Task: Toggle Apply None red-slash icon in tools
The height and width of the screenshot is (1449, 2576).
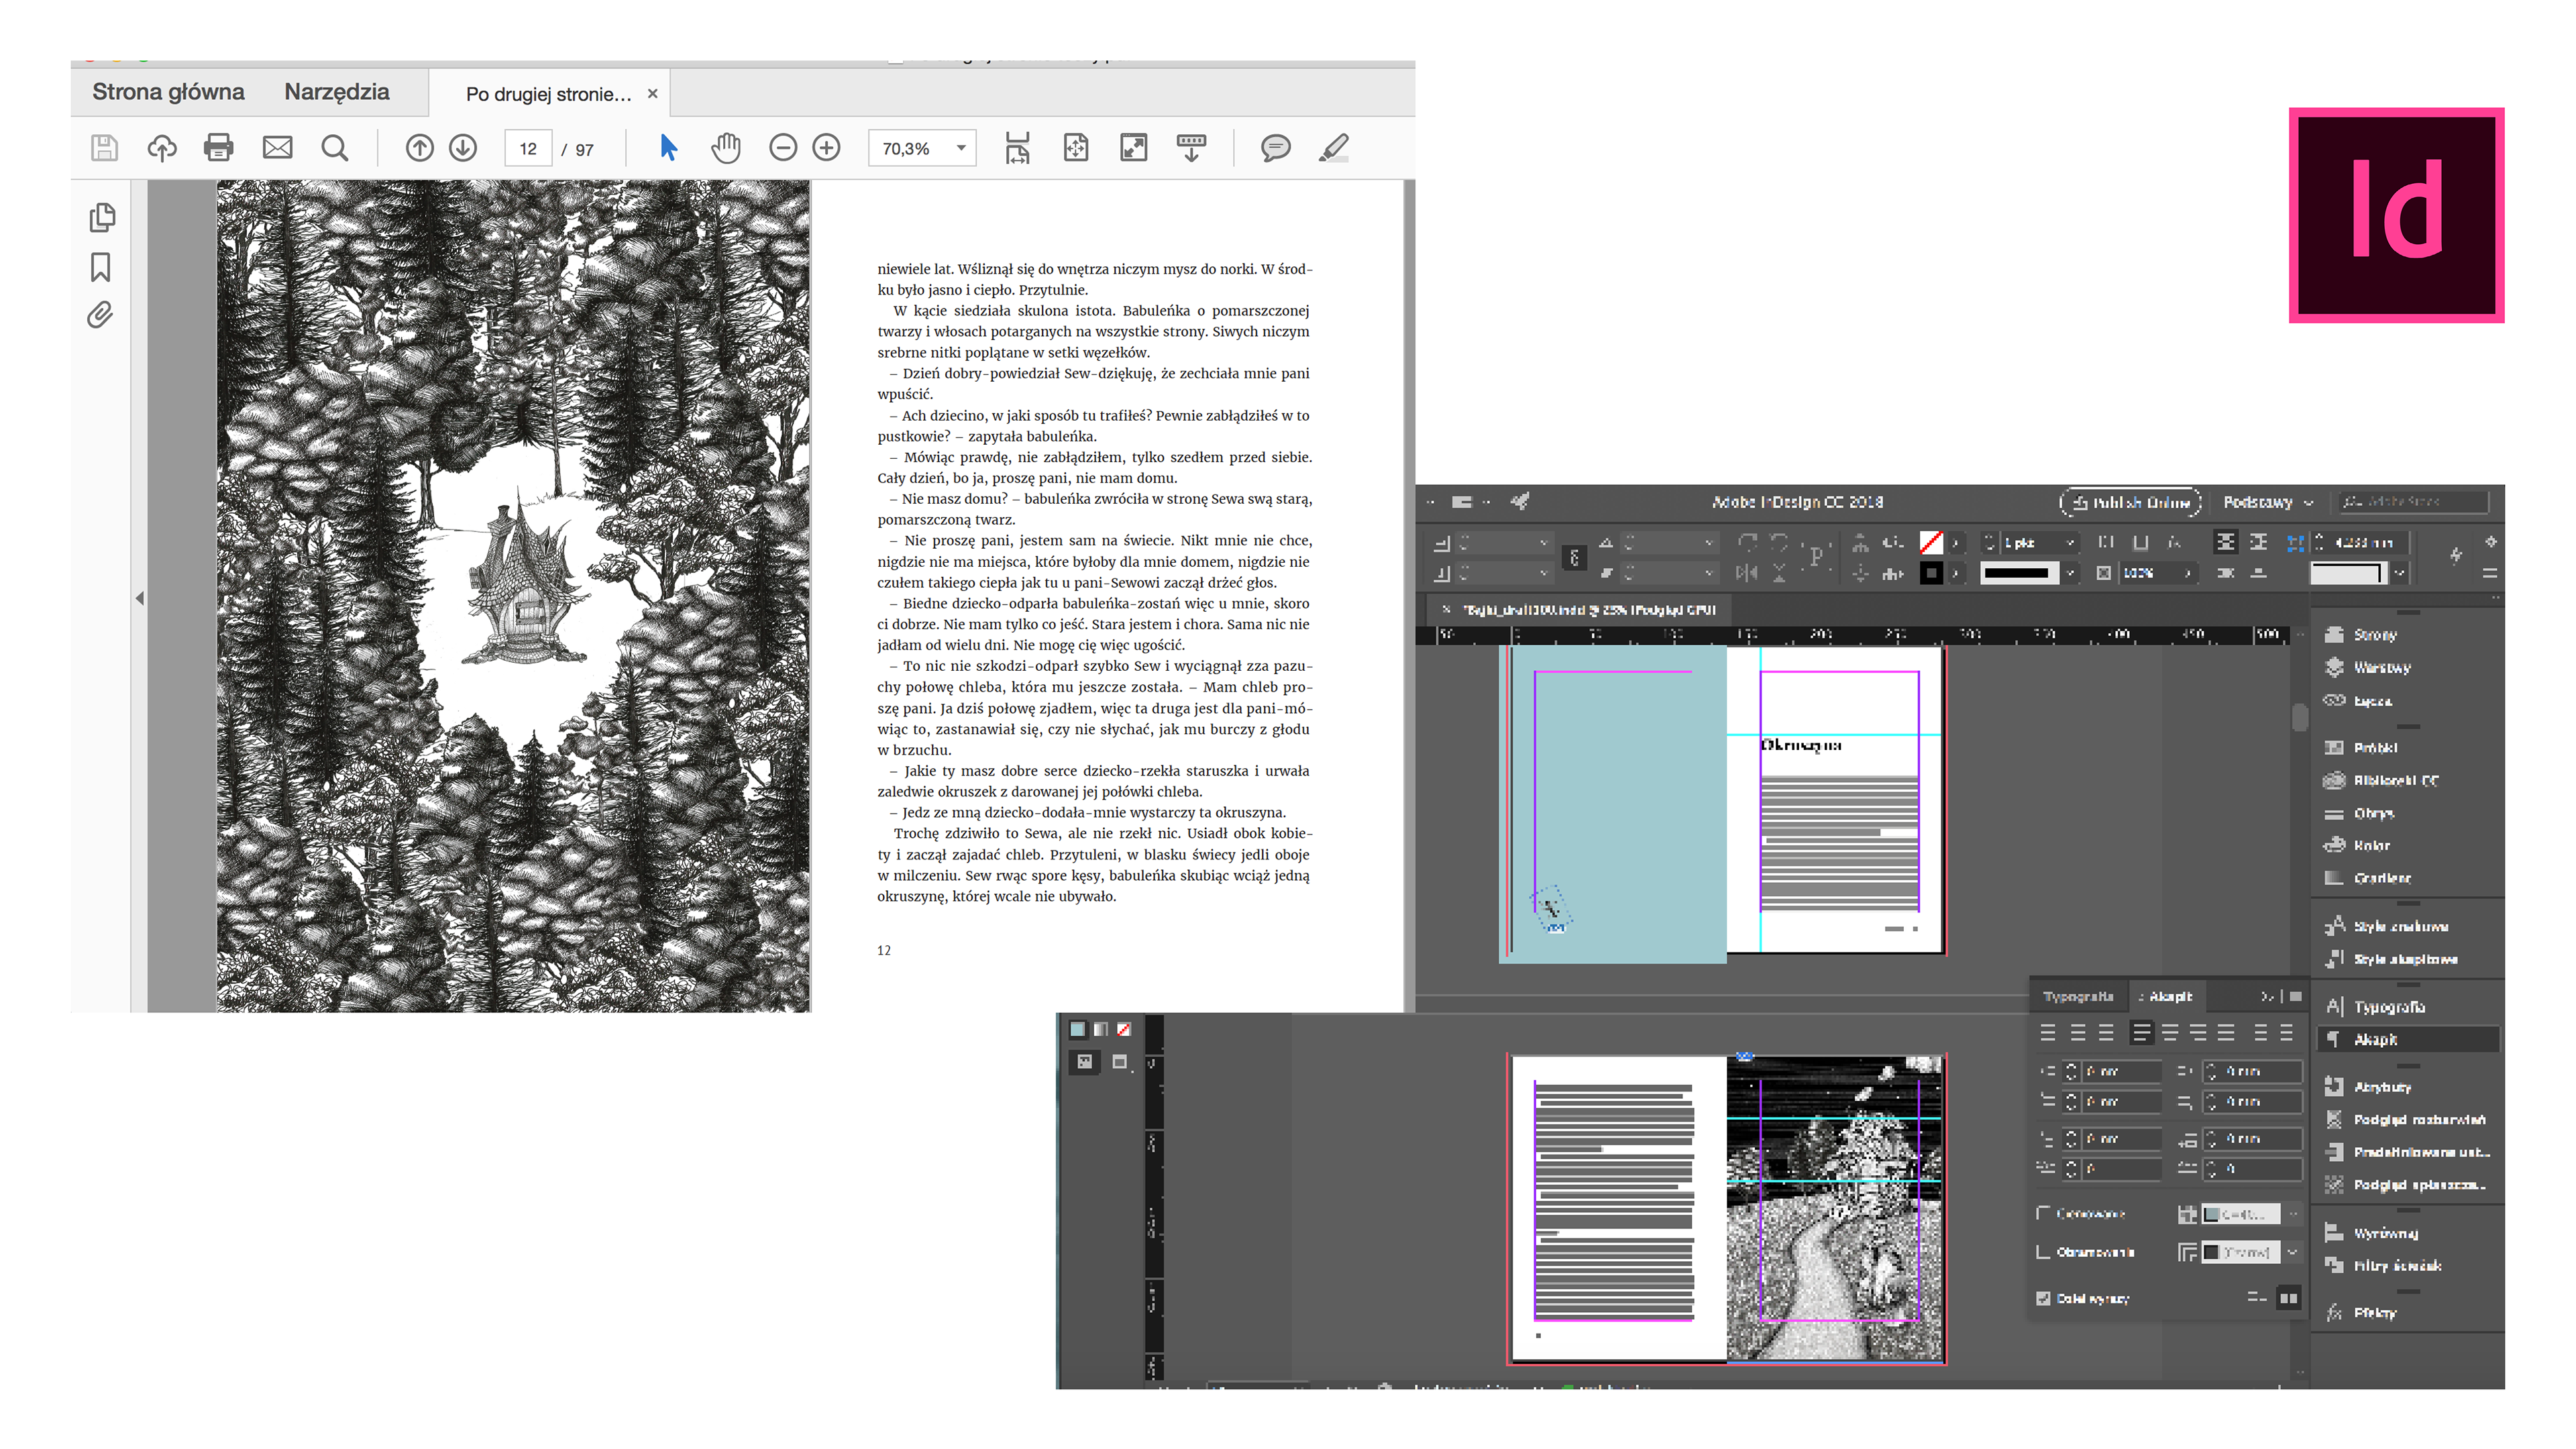Action: (x=1124, y=1029)
